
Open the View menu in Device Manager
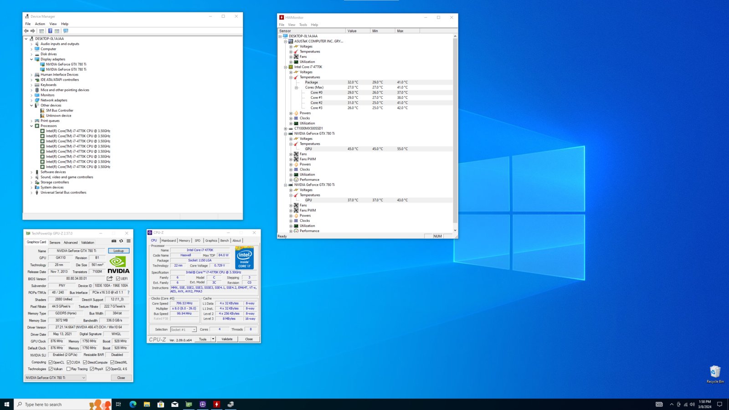coord(53,24)
